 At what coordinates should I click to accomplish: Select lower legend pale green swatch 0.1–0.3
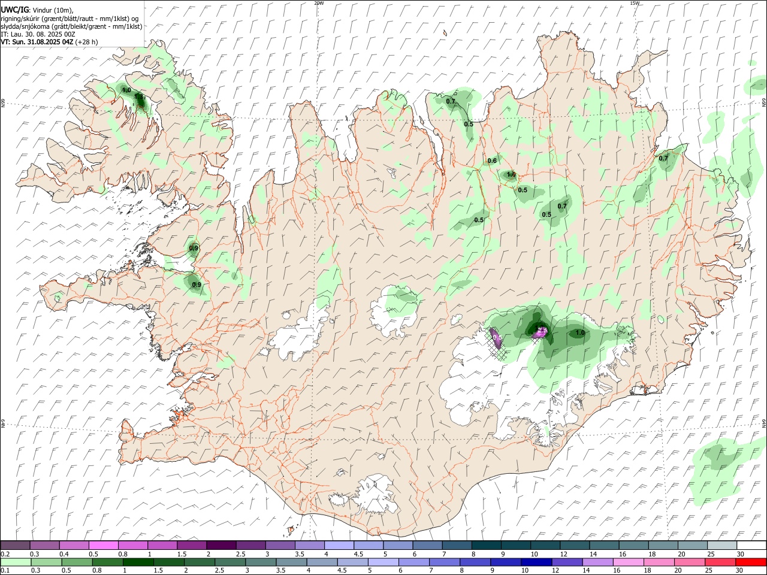point(15,562)
